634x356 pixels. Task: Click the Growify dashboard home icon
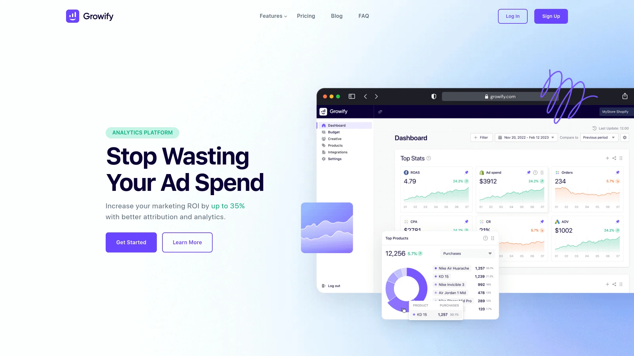[x=324, y=125]
